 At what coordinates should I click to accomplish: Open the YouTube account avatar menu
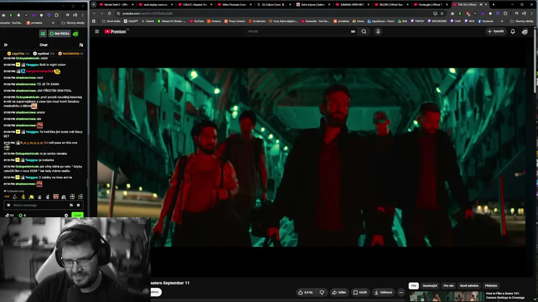click(525, 31)
